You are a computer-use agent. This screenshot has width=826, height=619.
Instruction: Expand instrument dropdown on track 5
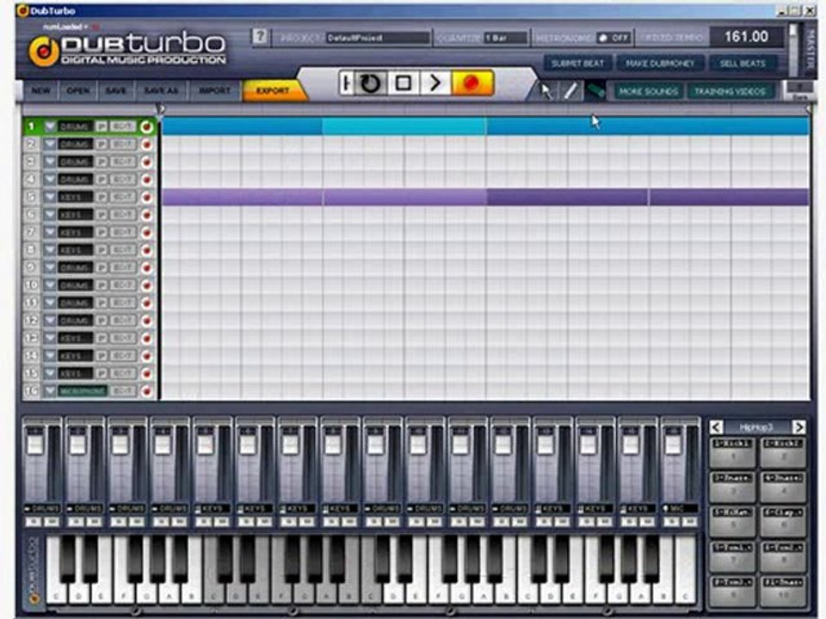click(x=50, y=198)
